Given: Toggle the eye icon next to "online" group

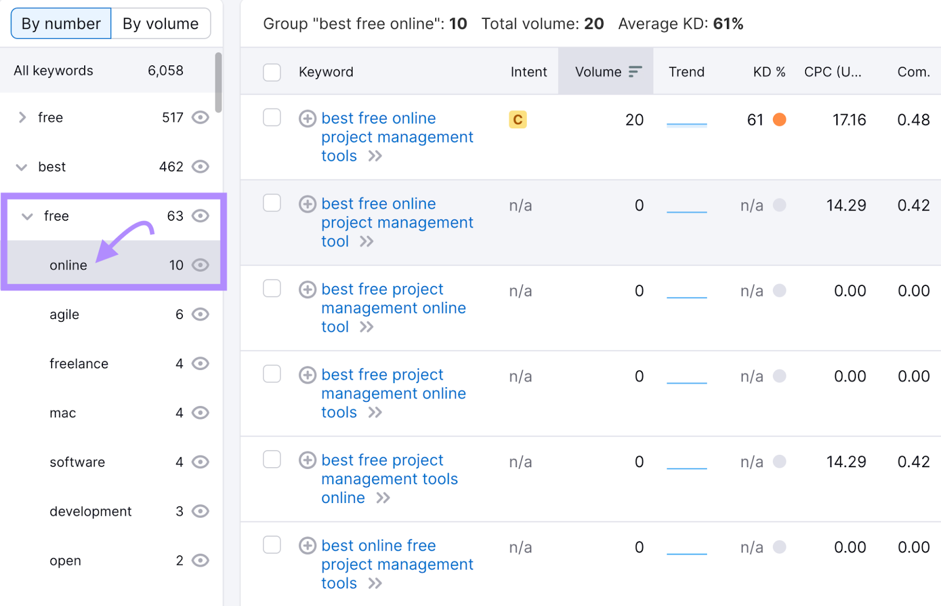Looking at the screenshot, I should tap(201, 265).
